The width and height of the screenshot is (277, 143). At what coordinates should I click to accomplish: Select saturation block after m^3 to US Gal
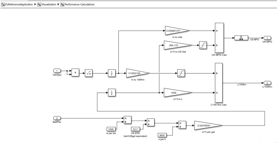[203, 45]
